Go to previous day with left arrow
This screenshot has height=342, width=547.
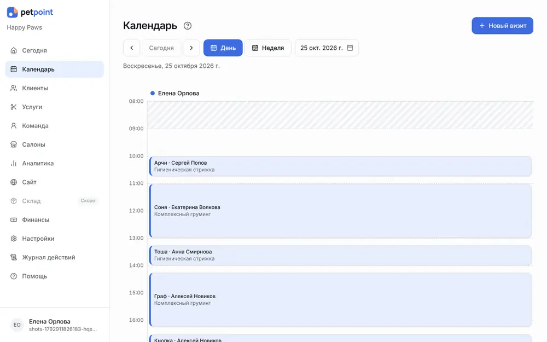pyautogui.click(x=131, y=48)
